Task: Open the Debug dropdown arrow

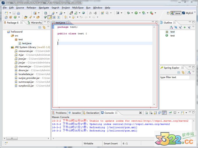Action: (x=132, y=13)
